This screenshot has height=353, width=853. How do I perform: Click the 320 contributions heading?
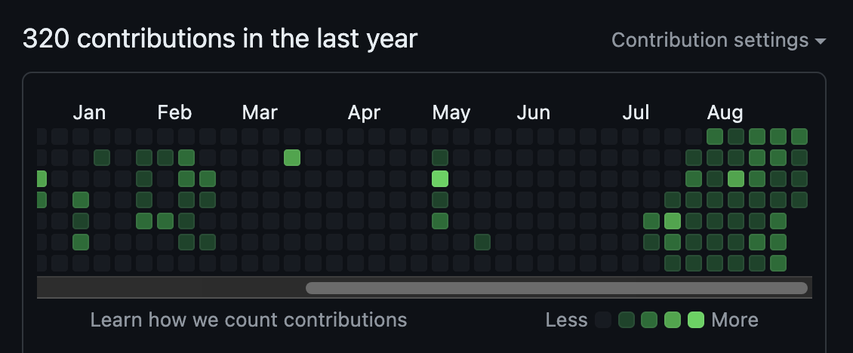point(220,39)
